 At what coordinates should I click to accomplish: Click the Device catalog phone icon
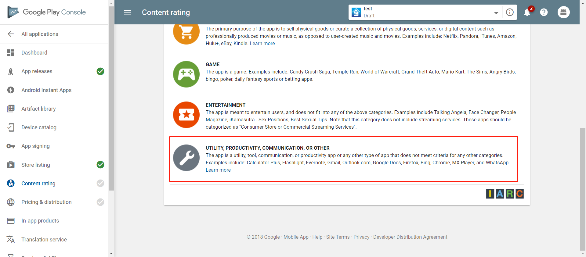(11, 127)
